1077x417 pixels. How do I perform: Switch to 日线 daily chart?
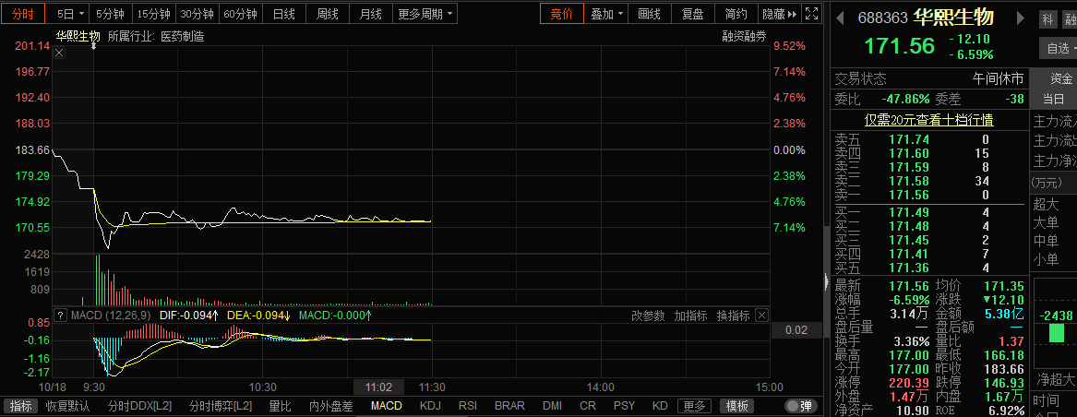coord(283,13)
